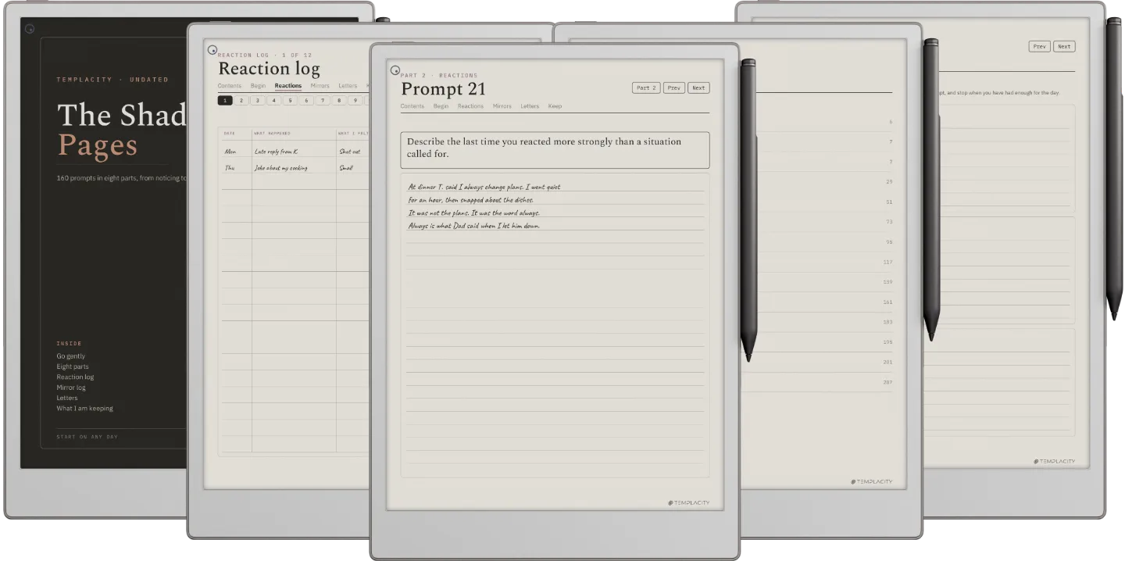
Task: Click the 'Joke about my cooking' log entry
Action: tap(281, 168)
